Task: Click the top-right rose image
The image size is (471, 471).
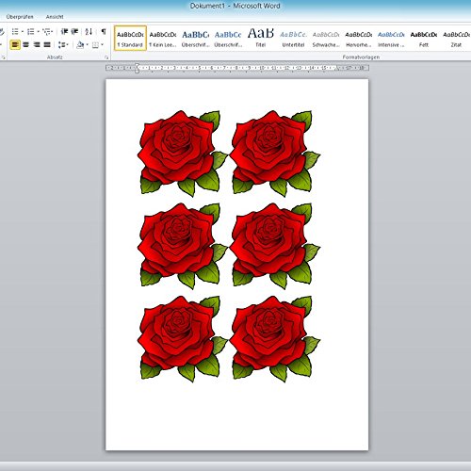Action: 275,154
